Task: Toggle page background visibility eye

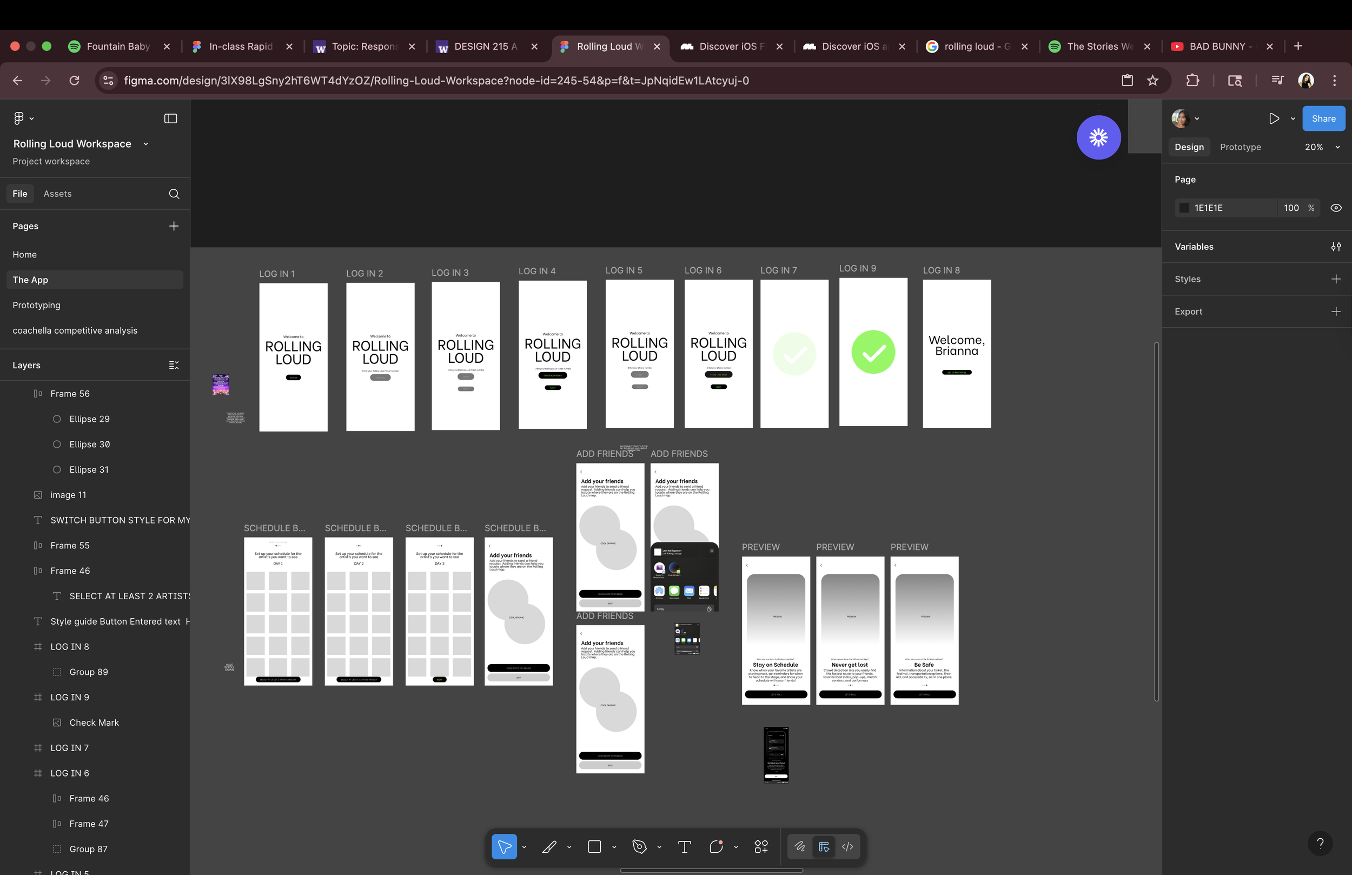Action: click(1336, 208)
